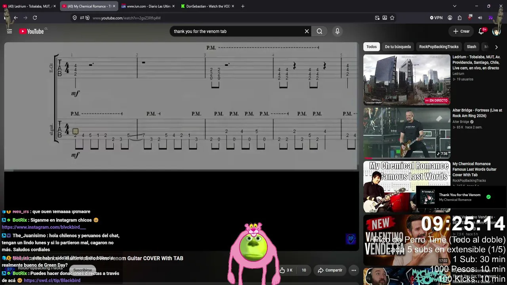This screenshot has height=285, width=507.
Task: Go back to the previous page
Action: point(15,18)
